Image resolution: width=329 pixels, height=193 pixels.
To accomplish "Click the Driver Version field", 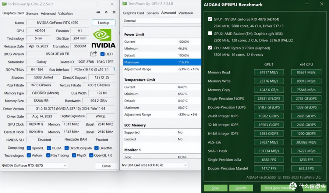I will tap(70, 109).
